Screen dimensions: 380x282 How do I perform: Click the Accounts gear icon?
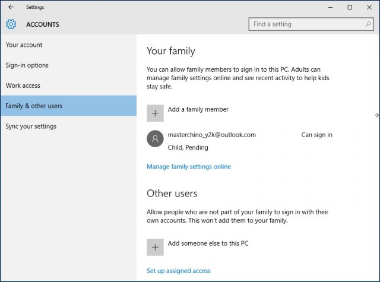point(11,24)
